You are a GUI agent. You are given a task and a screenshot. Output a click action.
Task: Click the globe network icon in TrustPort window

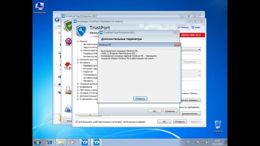pyautogui.click(x=68, y=109)
